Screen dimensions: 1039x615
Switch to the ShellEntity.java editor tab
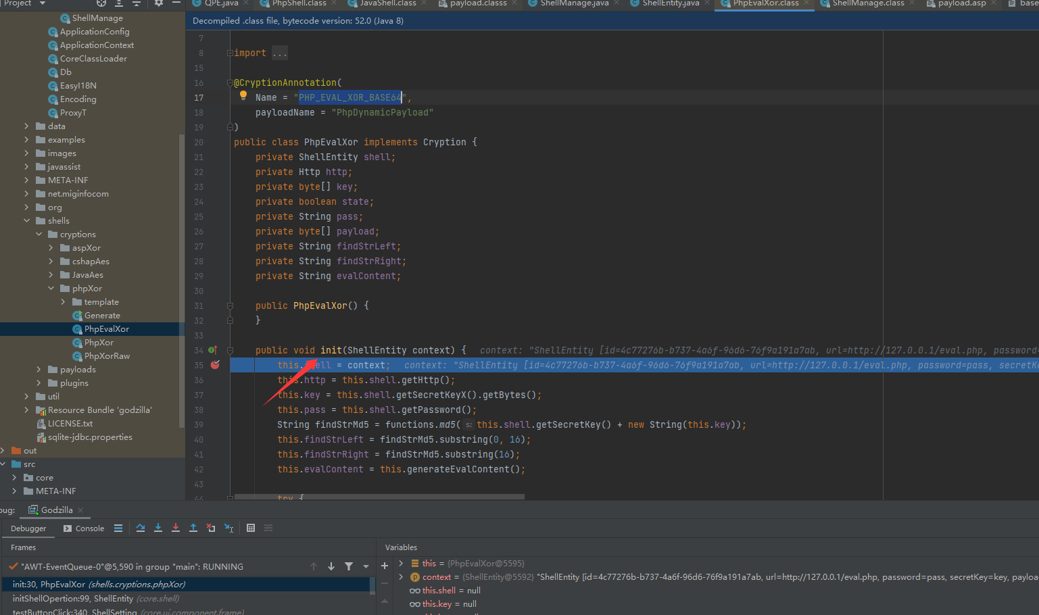pos(671,3)
